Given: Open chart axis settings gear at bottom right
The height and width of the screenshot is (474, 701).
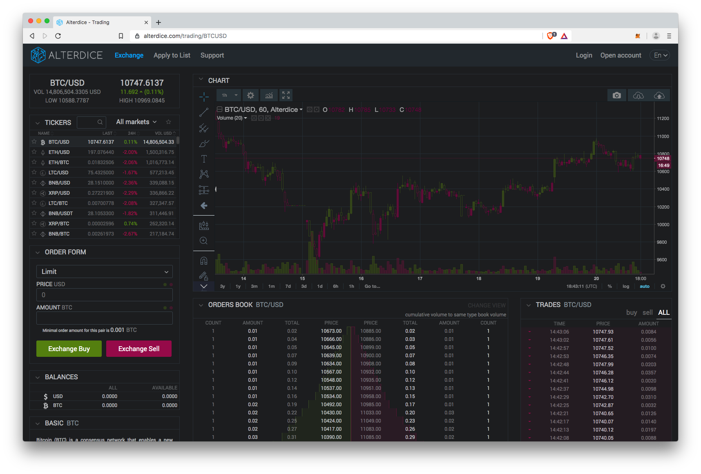Looking at the screenshot, I should [663, 286].
